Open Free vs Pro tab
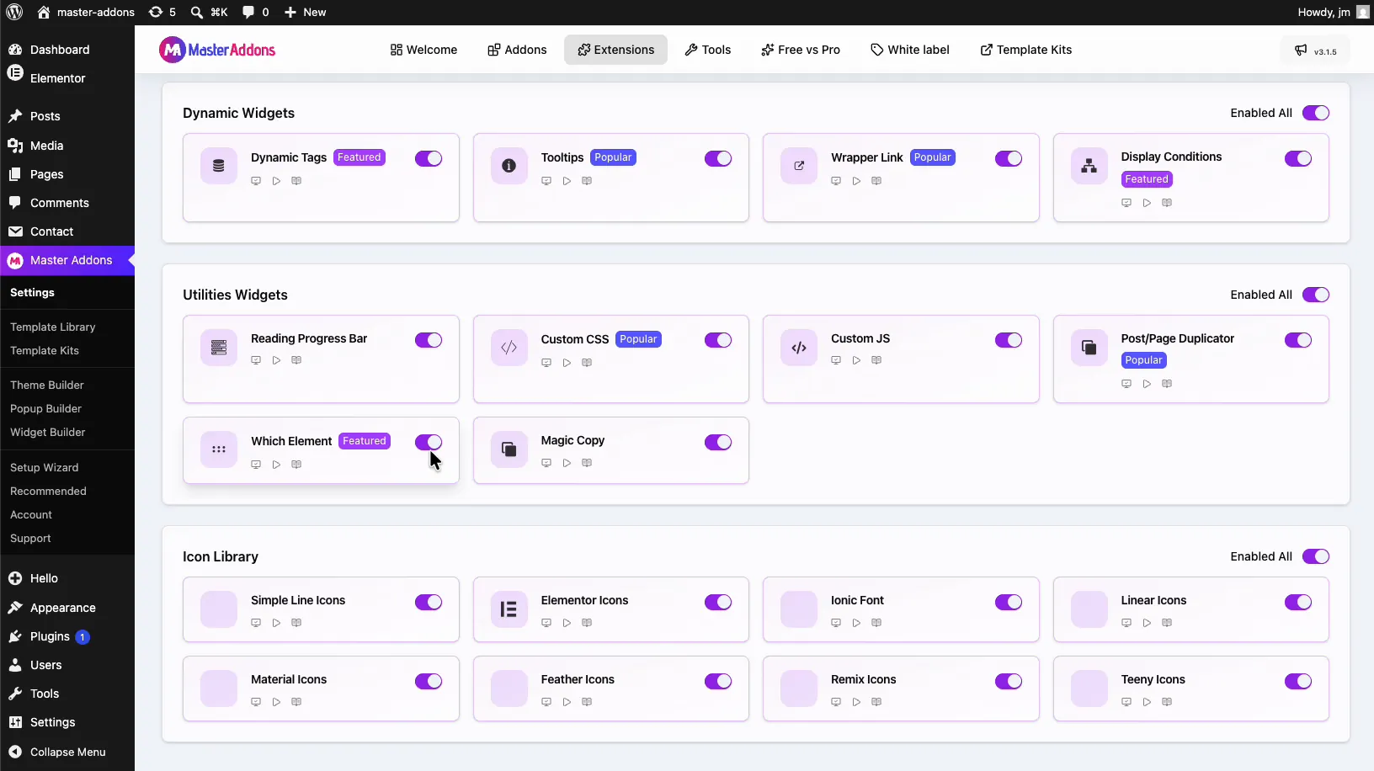The height and width of the screenshot is (771, 1374). click(x=801, y=50)
